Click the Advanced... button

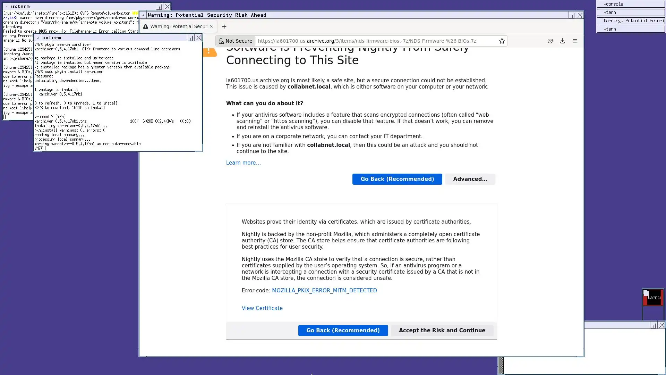coord(470,179)
